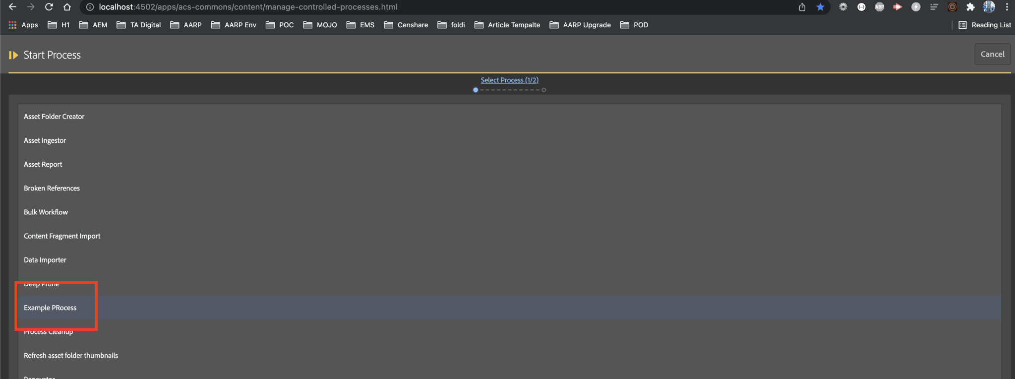Reload the page with the refresh icon

click(x=49, y=7)
